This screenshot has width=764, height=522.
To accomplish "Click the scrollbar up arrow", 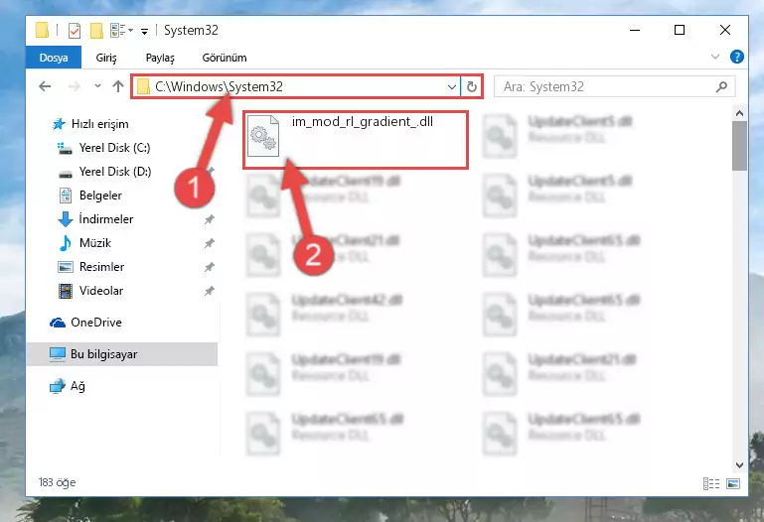I will [739, 114].
